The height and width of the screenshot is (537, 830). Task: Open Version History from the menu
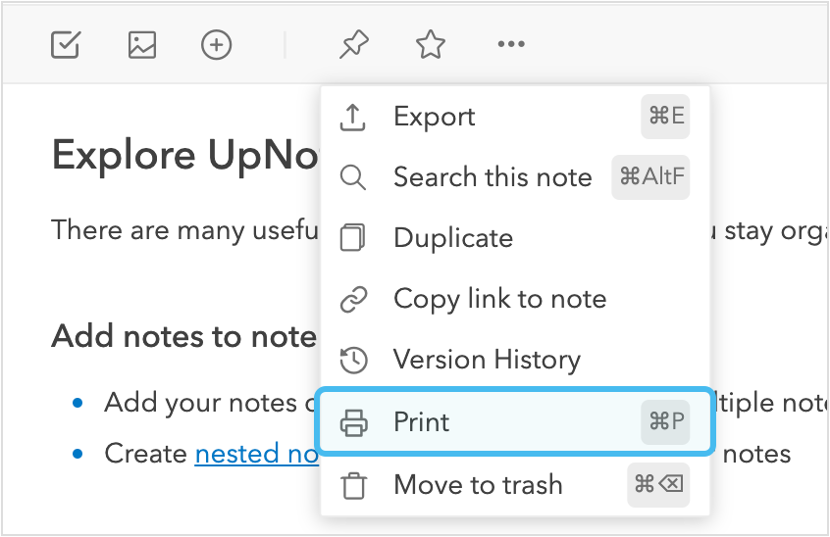tap(487, 360)
